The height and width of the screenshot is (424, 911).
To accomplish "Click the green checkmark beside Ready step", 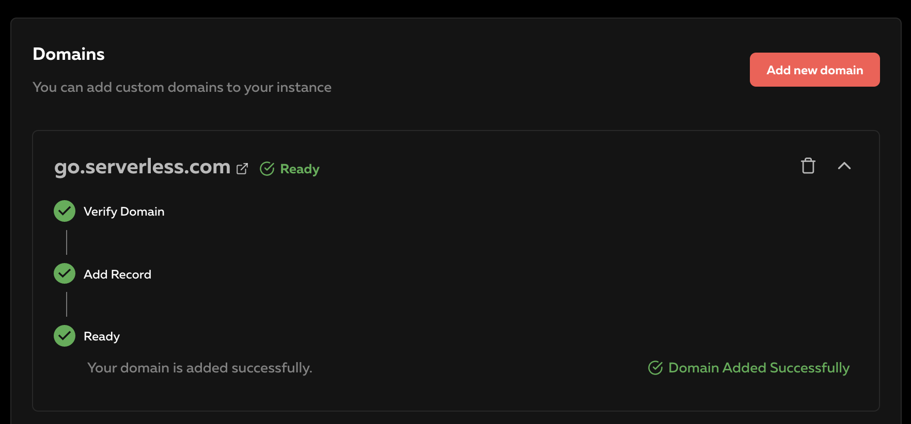I will (65, 336).
